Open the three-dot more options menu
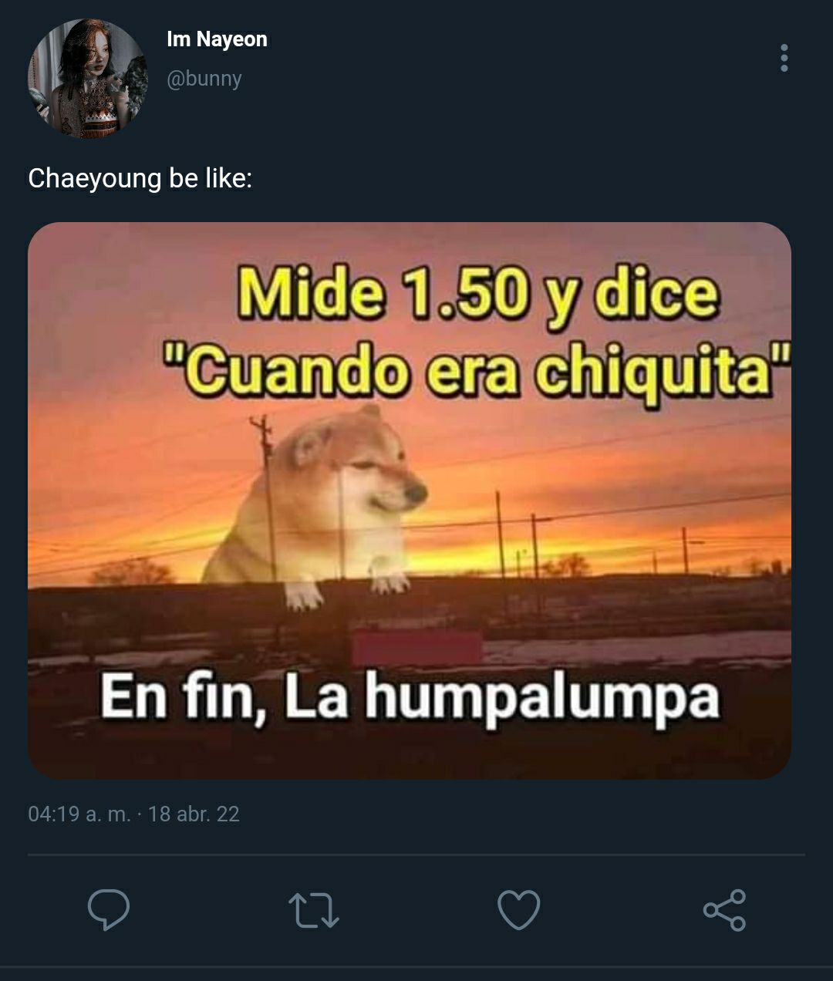The width and height of the screenshot is (833, 981). point(784,58)
